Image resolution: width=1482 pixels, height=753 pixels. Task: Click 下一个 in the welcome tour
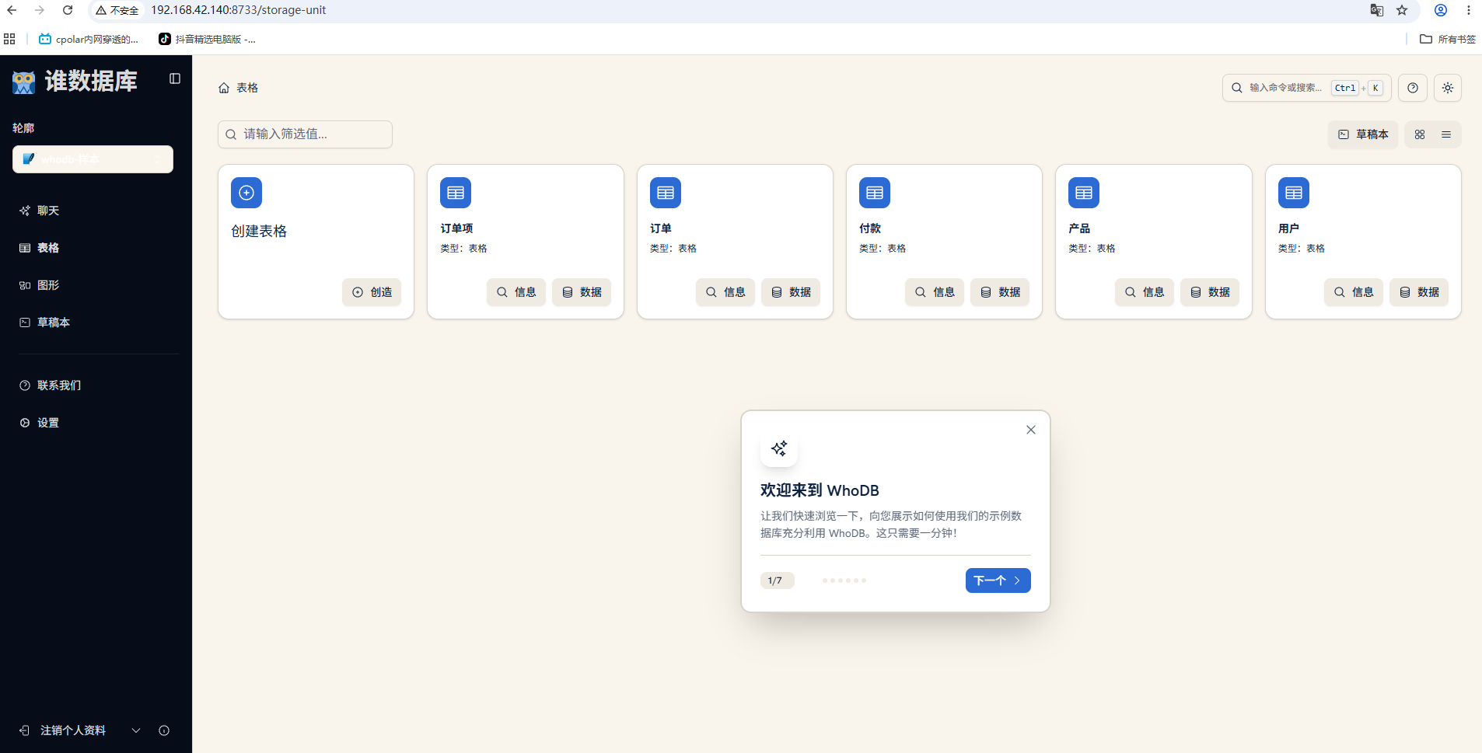pyautogui.click(x=998, y=580)
